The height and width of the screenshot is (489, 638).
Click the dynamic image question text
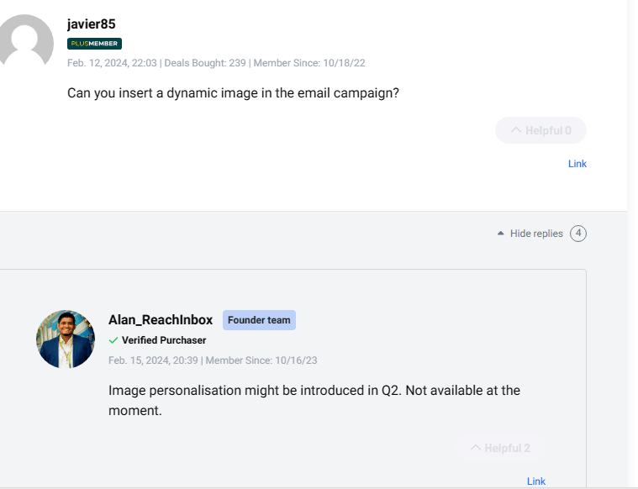(x=233, y=92)
